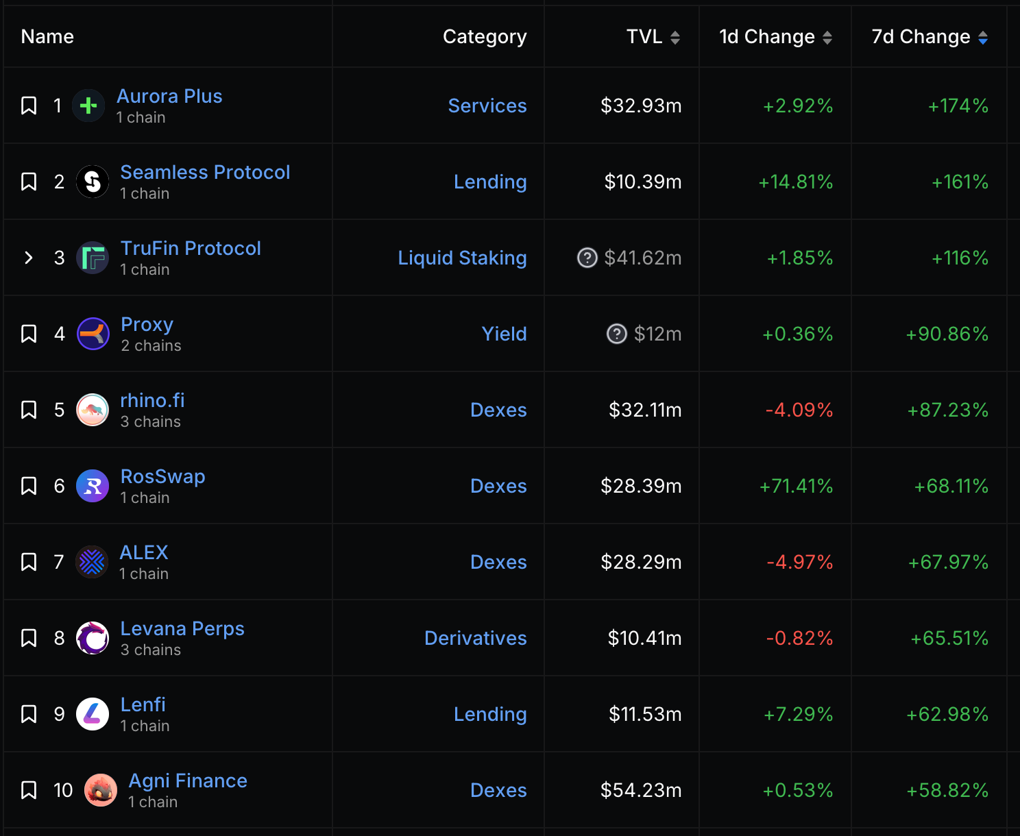
Task: Click the Lenfi logo icon
Action: pyautogui.click(x=93, y=714)
